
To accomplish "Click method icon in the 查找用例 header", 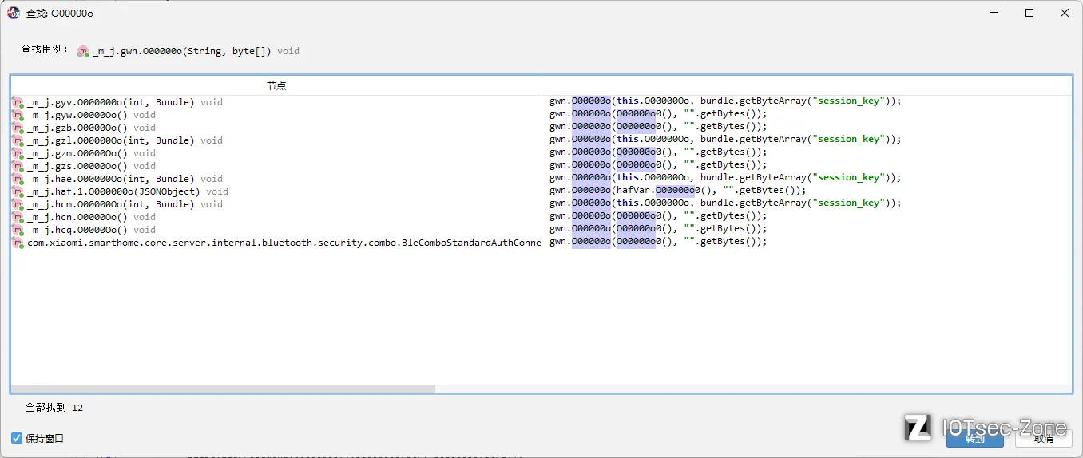I will [83, 51].
